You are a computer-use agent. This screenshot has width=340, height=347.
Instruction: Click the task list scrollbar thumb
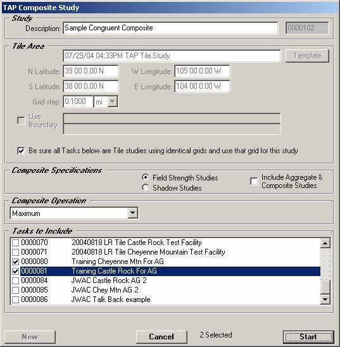click(325, 287)
